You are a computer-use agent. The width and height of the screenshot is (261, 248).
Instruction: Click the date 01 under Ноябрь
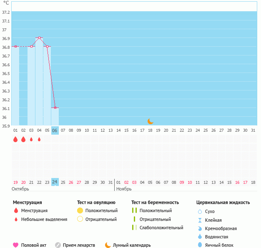point(118,182)
